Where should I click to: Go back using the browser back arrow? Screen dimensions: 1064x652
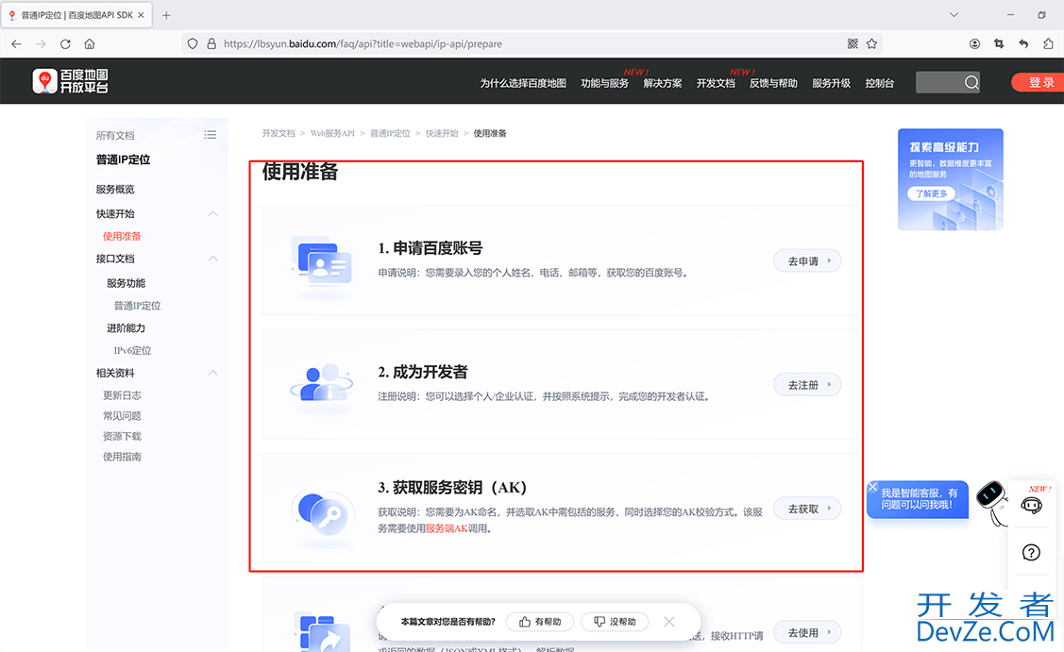[16, 44]
